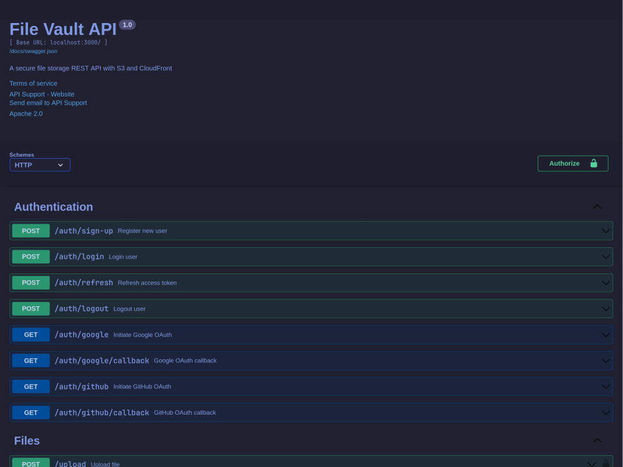Expand the /auth/google/callback row chevron
Viewport: 623px width, 467px height.
click(606, 361)
